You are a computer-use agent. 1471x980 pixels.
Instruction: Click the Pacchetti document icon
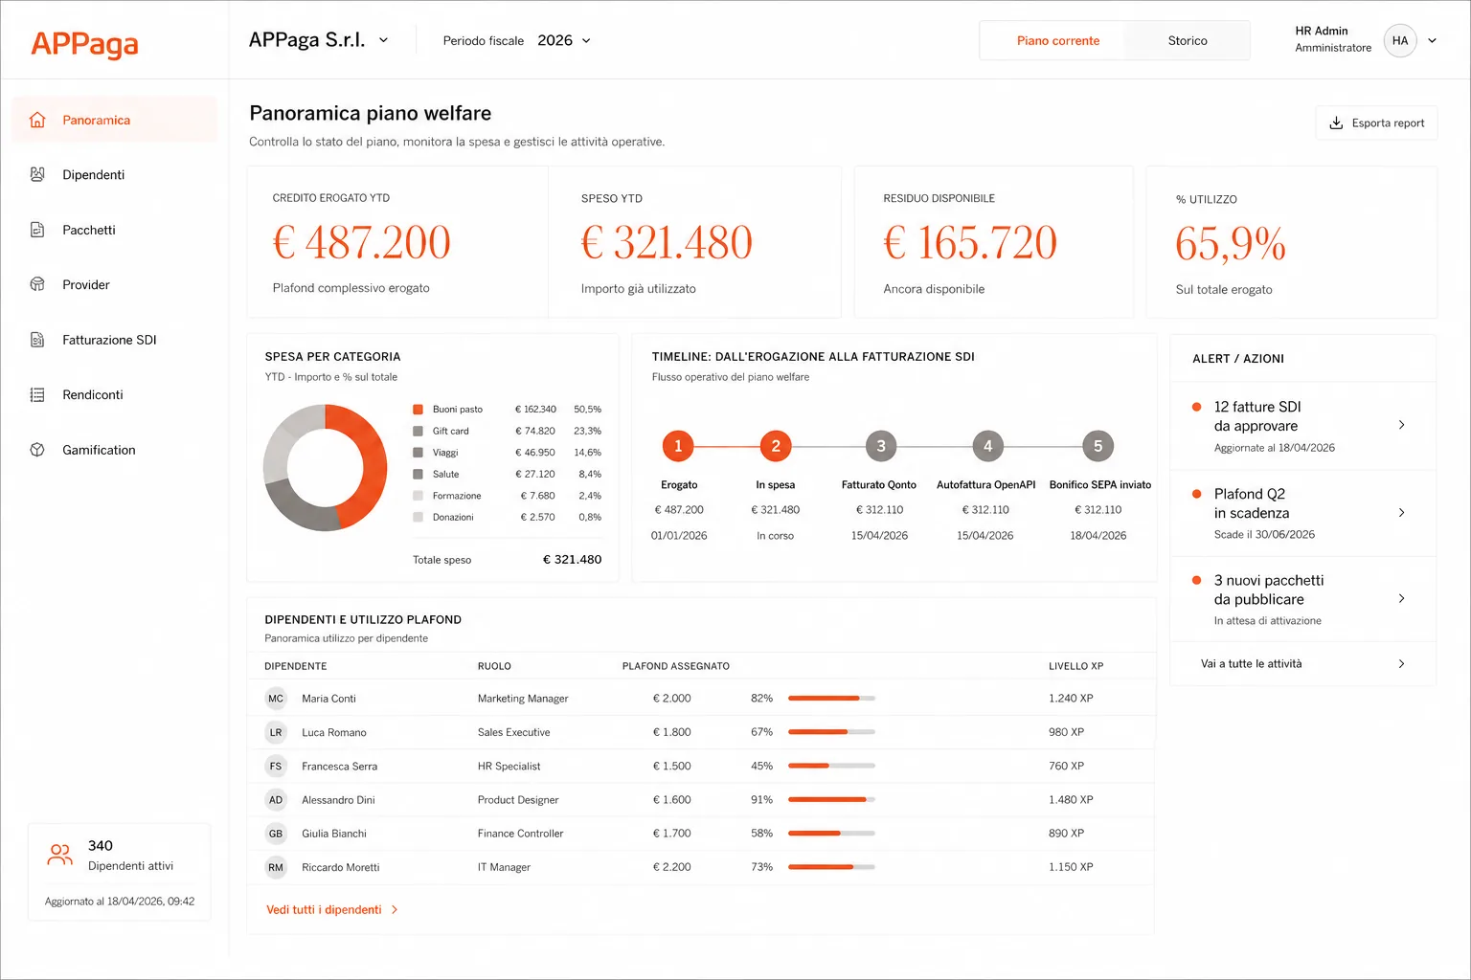tap(37, 230)
